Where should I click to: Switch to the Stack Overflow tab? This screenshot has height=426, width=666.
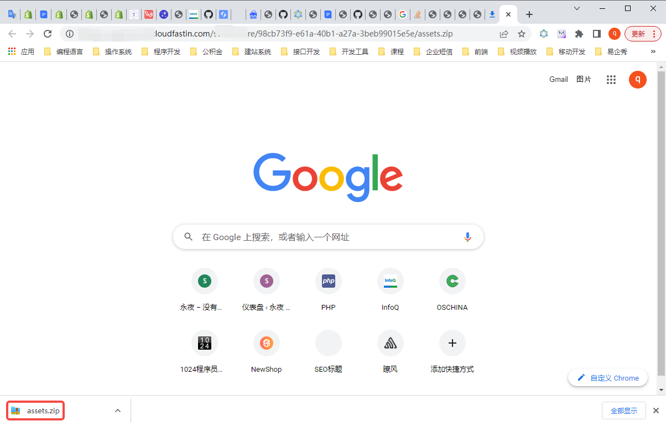point(417,14)
